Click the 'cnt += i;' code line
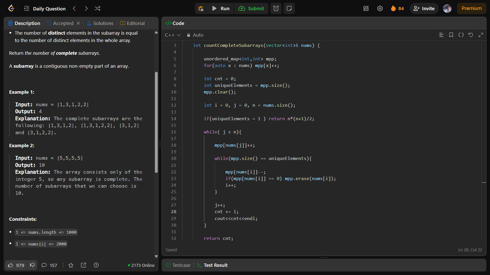The image size is (490, 275). point(227,212)
